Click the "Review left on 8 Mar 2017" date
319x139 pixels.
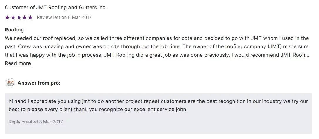pos(64,17)
